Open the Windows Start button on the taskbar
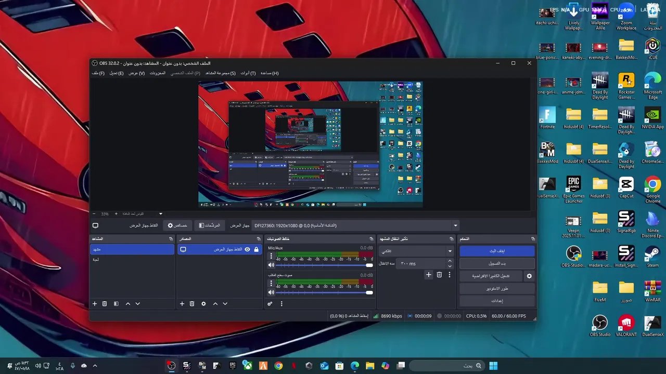 pyautogui.click(x=493, y=366)
